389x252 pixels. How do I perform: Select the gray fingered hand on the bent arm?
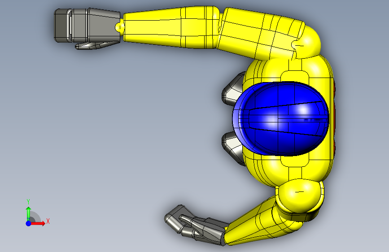[x=196, y=226]
